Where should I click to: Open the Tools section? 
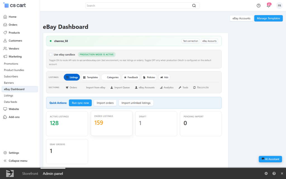[x=183, y=88]
